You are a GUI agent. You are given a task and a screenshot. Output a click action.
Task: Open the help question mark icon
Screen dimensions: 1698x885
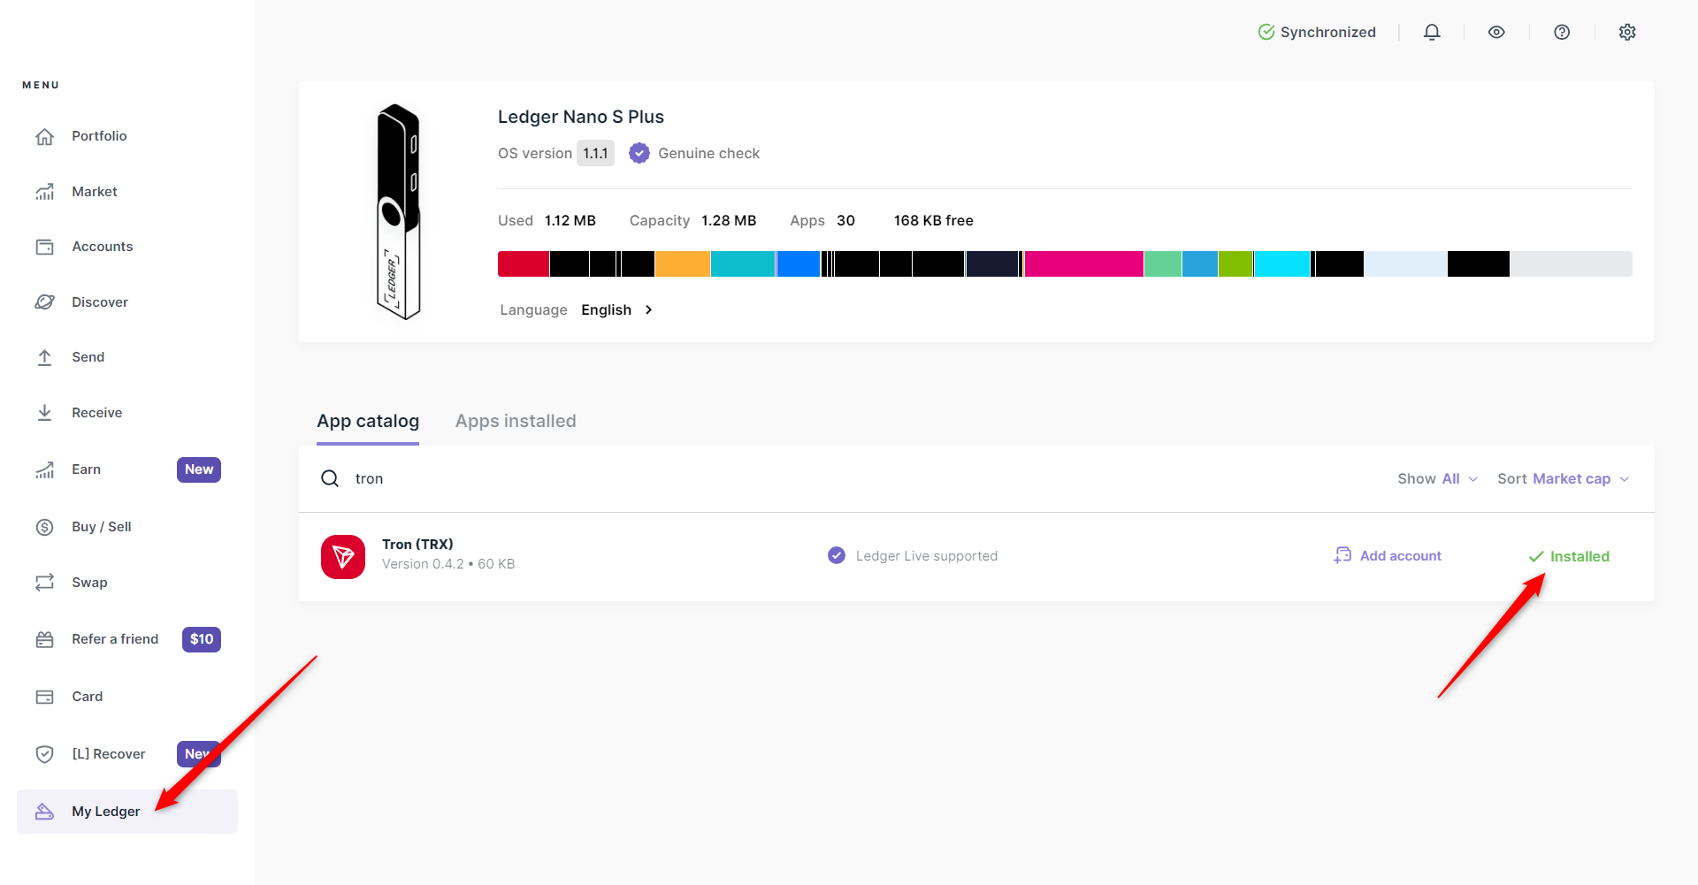click(1562, 32)
